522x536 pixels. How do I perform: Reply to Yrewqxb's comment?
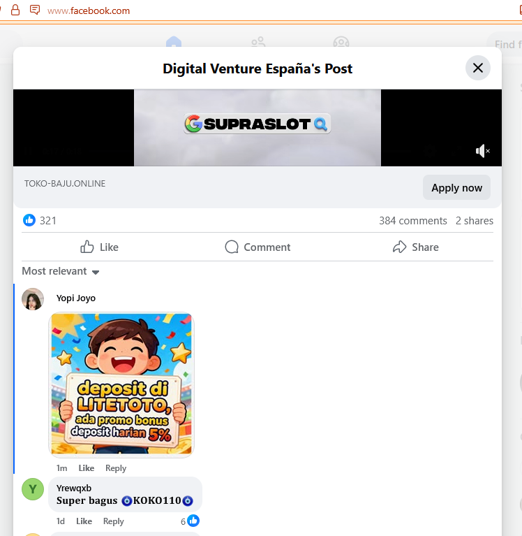pos(113,521)
